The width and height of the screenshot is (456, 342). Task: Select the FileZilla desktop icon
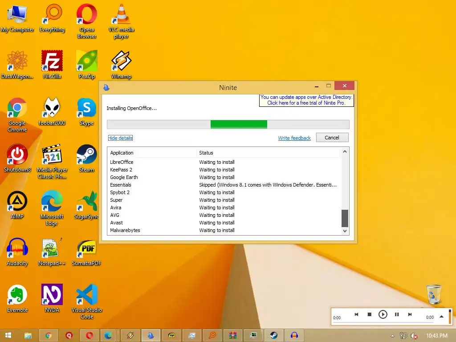click(52, 65)
